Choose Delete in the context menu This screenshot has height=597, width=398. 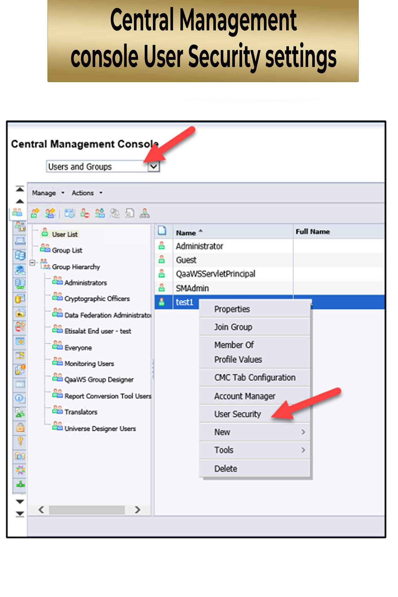pyautogui.click(x=255, y=468)
